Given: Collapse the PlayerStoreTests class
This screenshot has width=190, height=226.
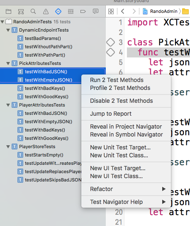Looking at the screenshot, I should click(8, 147).
